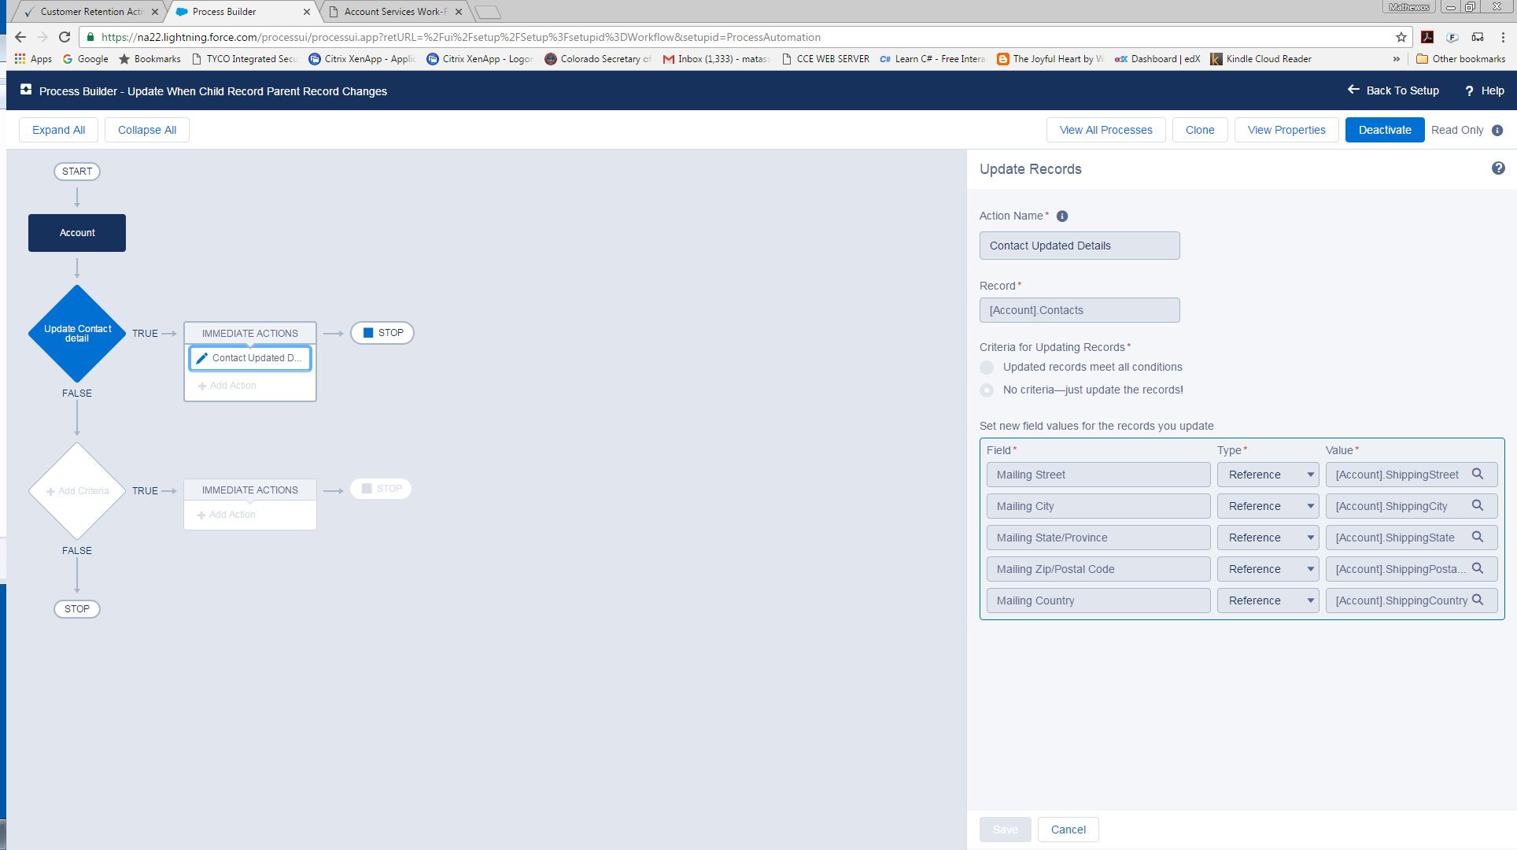Image resolution: width=1517 pixels, height=850 pixels.
Task: Click the Deactivate button
Action: click(x=1384, y=130)
